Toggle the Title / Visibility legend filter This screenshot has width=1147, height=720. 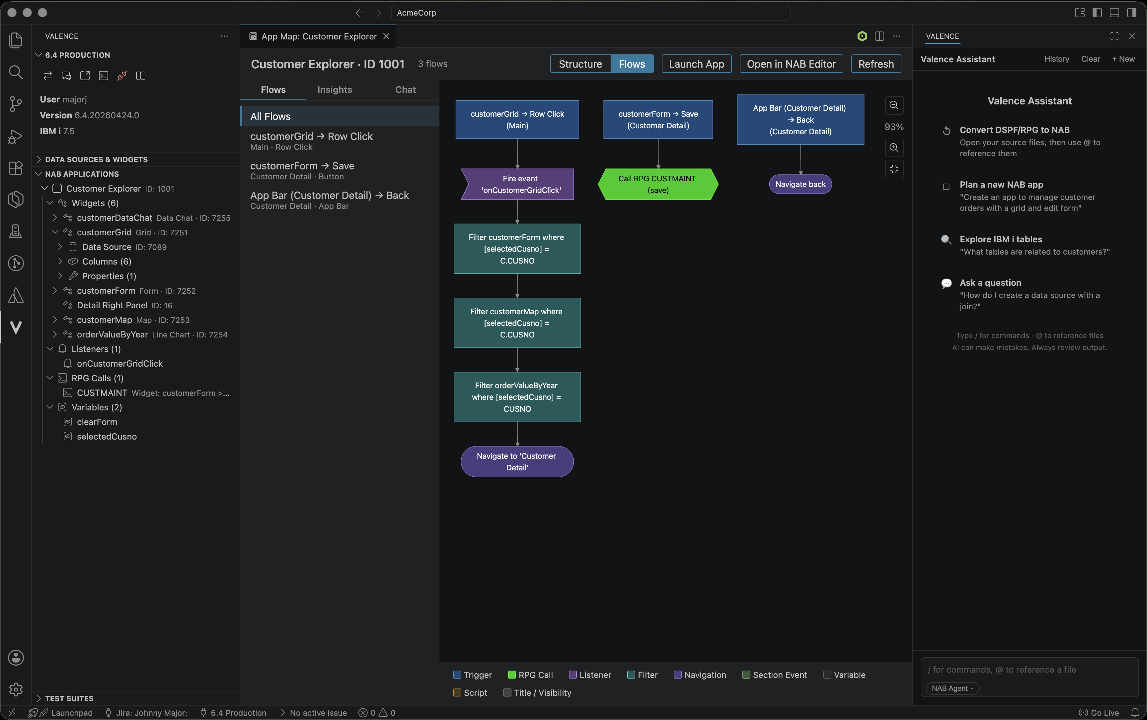537,692
